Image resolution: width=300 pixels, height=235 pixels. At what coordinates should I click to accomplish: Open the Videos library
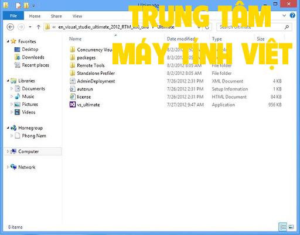29,112
